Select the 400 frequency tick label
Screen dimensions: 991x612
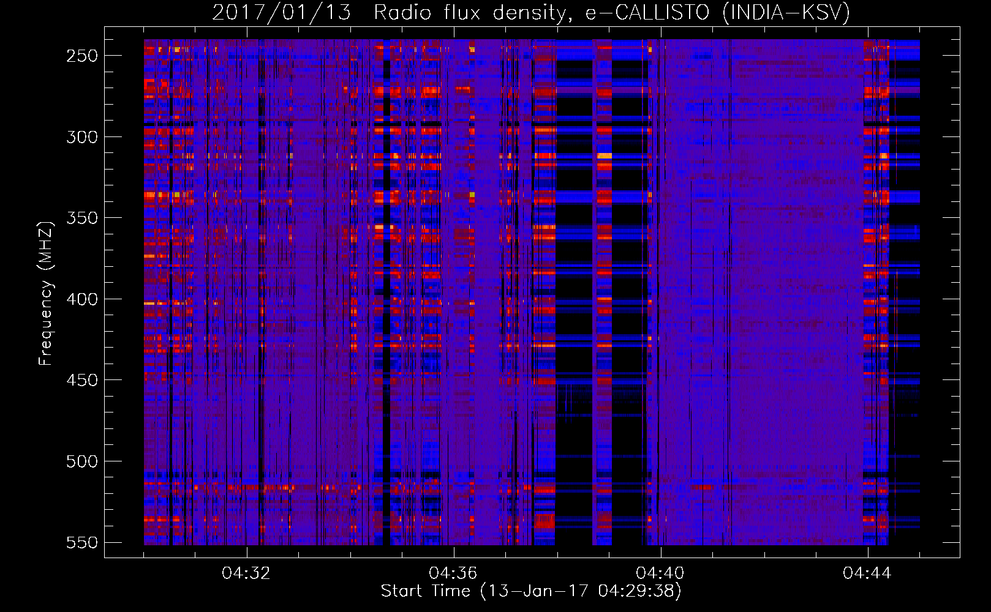82,299
